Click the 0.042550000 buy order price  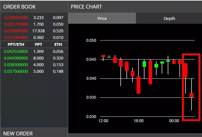coord(16,51)
